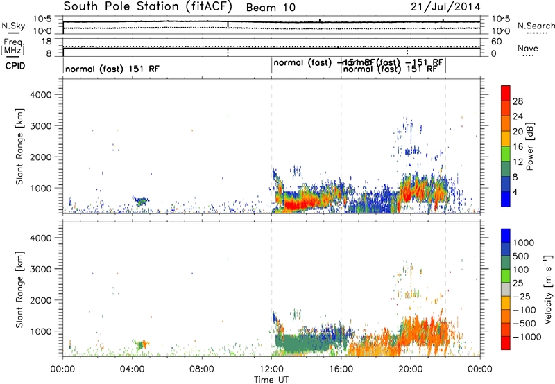This screenshot has height=384, width=555.
Task: Click the 'Velocity [m s-1]' color bar label
Action: [548, 289]
